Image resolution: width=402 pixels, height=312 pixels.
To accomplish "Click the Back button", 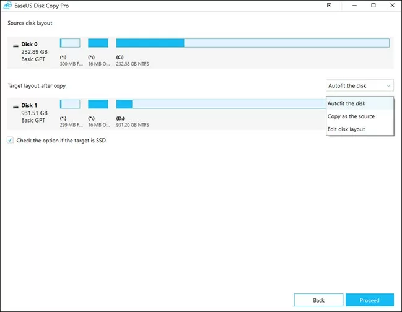I will pyautogui.click(x=318, y=300).
